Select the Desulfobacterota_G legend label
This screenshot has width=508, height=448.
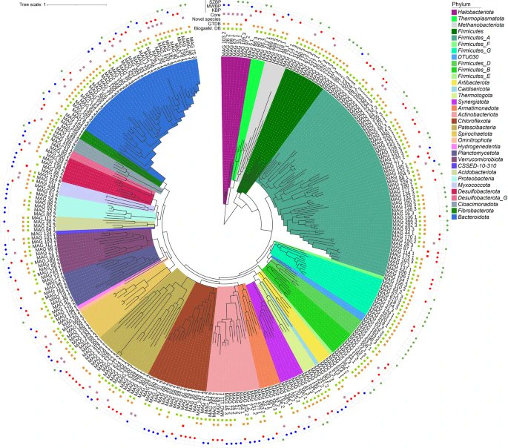click(482, 198)
